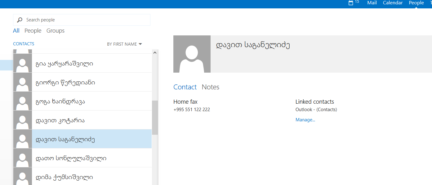Click avatar icon of გიორგი წერედიანი
The width and height of the screenshot is (432, 185).
point(23,82)
